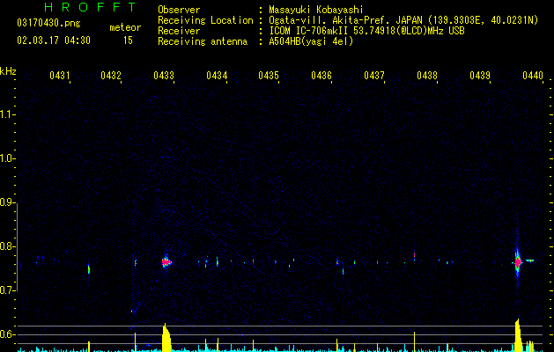
Task: Click the 0437 time axis marker
Action: click(x=374, y=75)
